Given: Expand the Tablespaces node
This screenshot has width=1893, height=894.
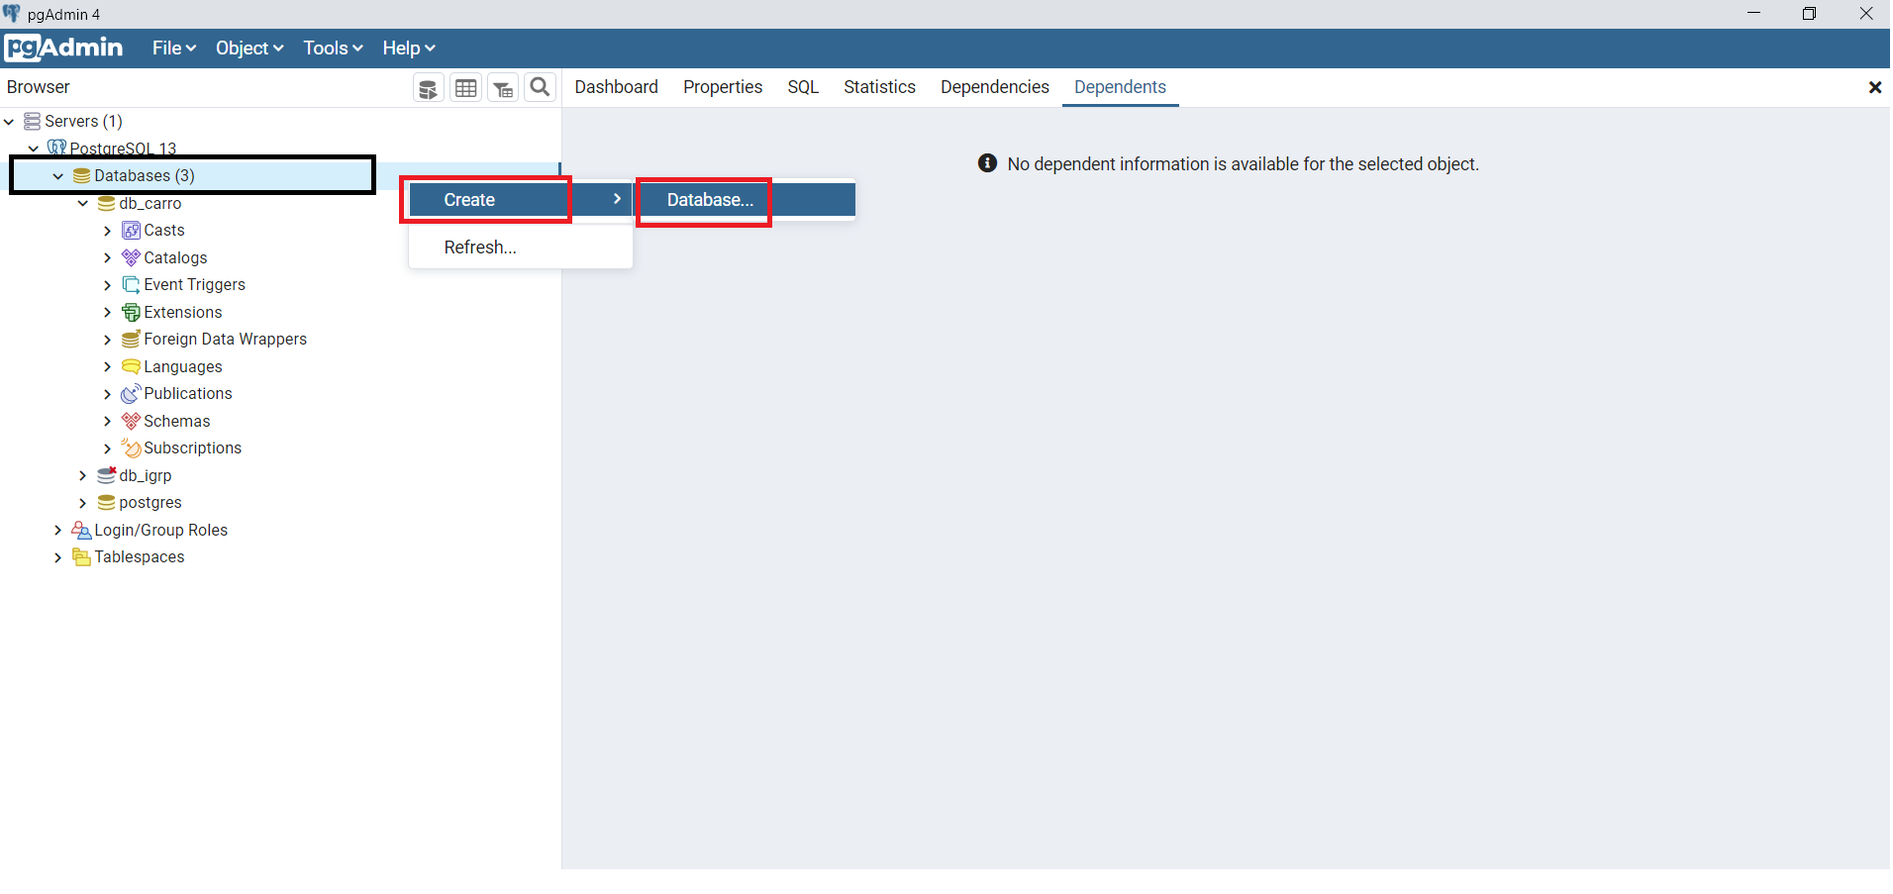Looking at the screenshot, I should (58, 557).
